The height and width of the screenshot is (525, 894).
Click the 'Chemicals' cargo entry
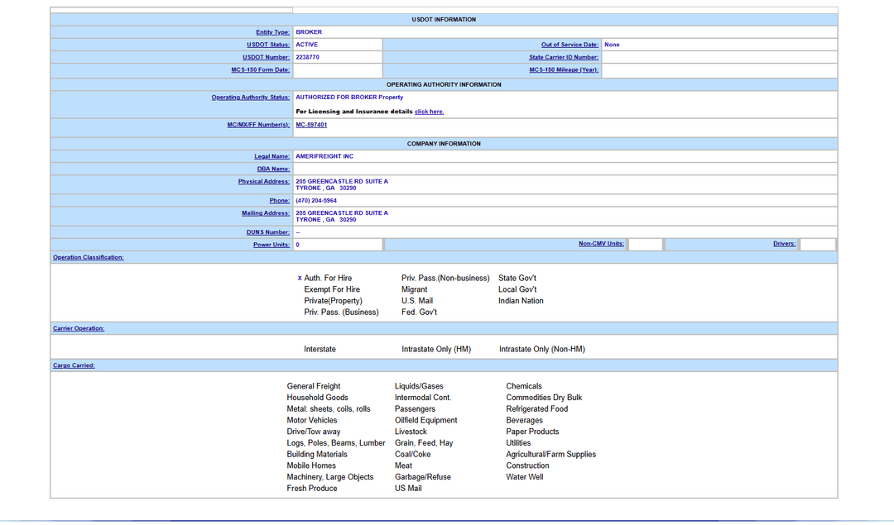point(524,387)
